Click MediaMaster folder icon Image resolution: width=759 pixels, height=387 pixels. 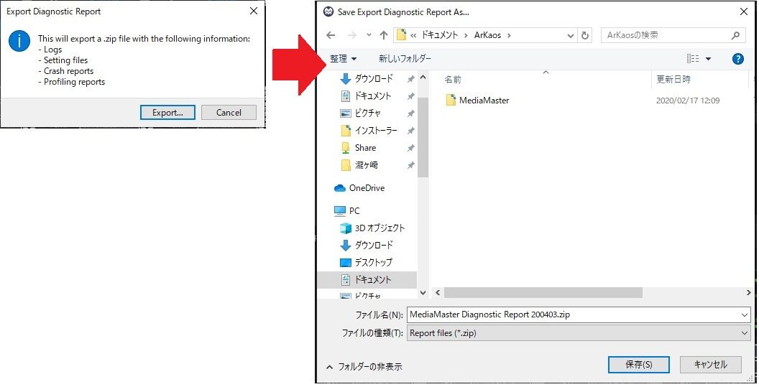point(451,100)
